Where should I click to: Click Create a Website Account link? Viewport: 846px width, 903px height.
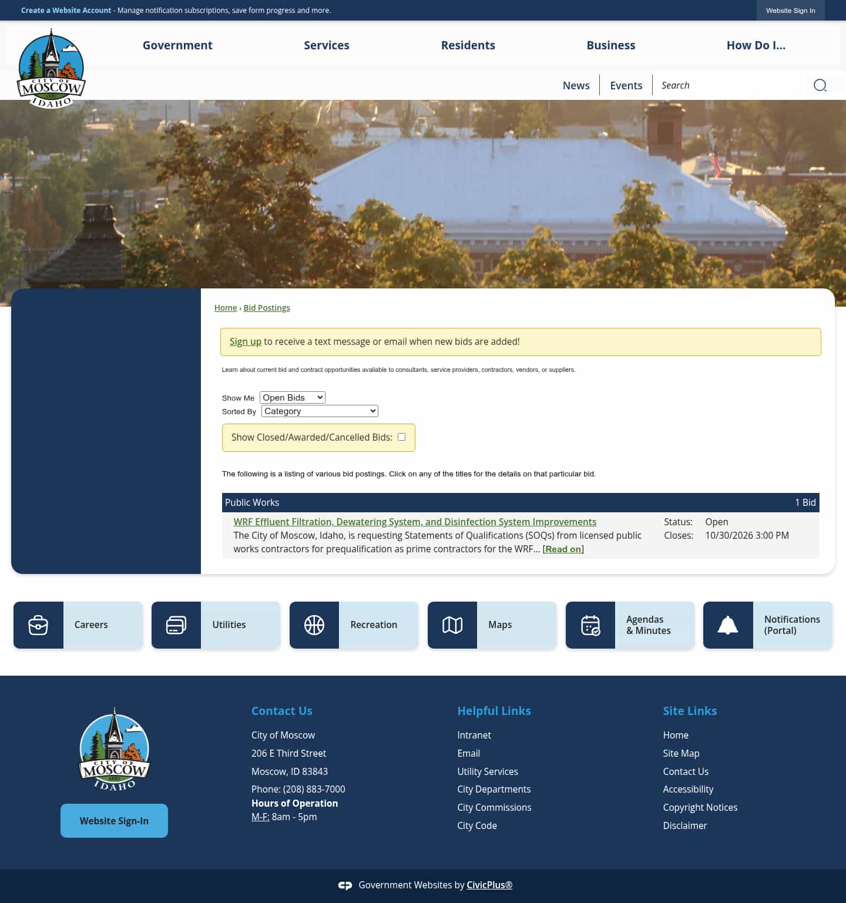pos(66,11)
